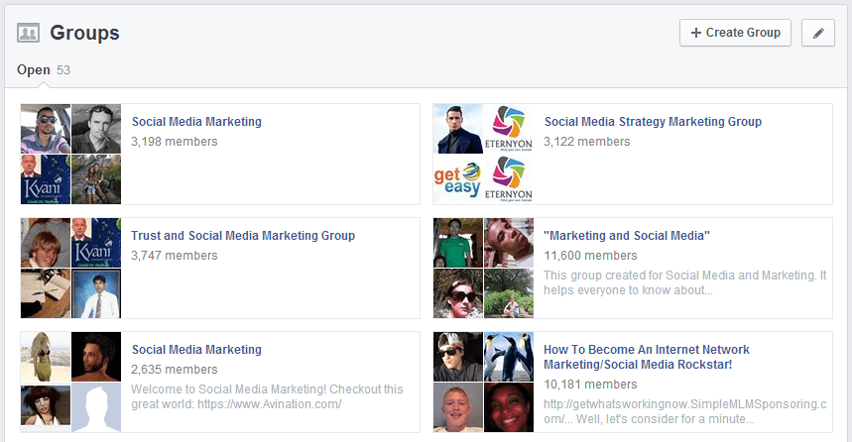852x442 pixels.
Task: Click the 3,122 members text
Action: [x=587, y=142]
